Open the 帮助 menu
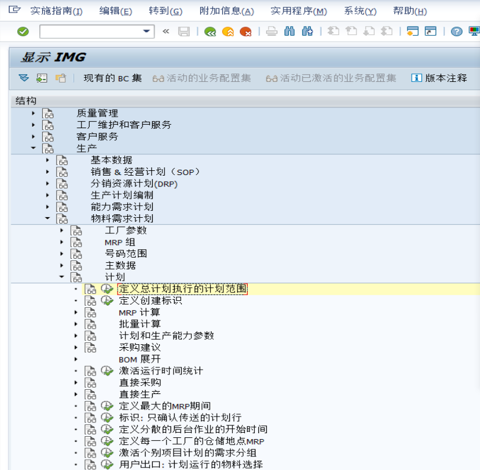This screenshot has height=470, width=480. coord(409,11)
